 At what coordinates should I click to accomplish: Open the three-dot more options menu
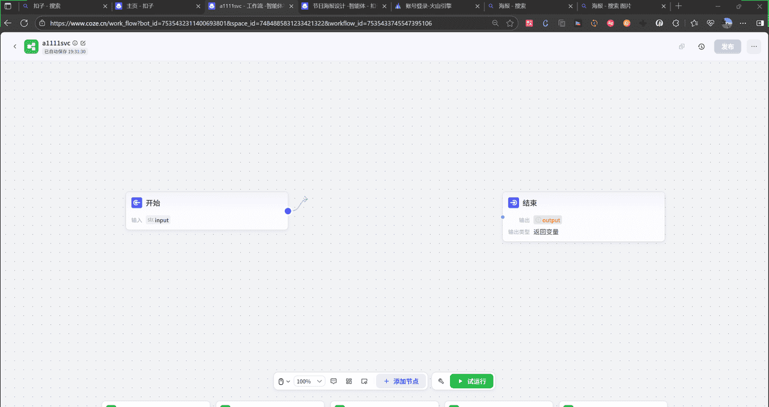click(x=753, y=47)
